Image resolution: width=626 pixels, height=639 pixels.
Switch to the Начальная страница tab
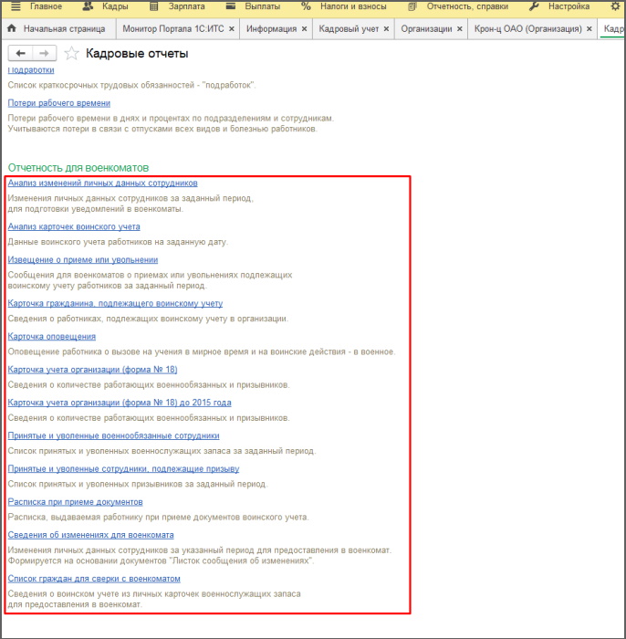tap(63, 29)
